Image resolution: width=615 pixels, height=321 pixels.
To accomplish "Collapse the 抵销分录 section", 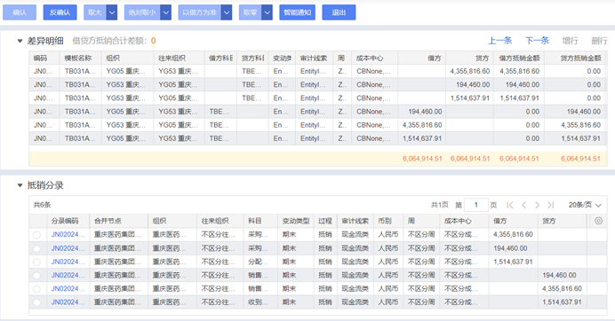I will (x=20, y=185).
